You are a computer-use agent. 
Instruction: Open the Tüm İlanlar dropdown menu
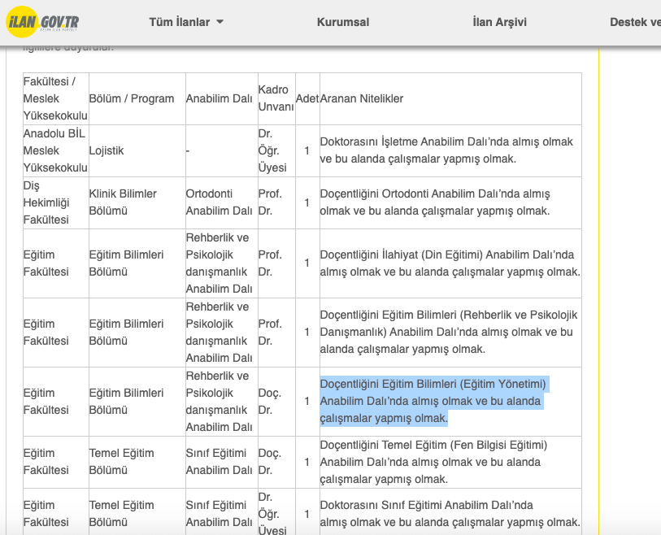click(179, 22)
